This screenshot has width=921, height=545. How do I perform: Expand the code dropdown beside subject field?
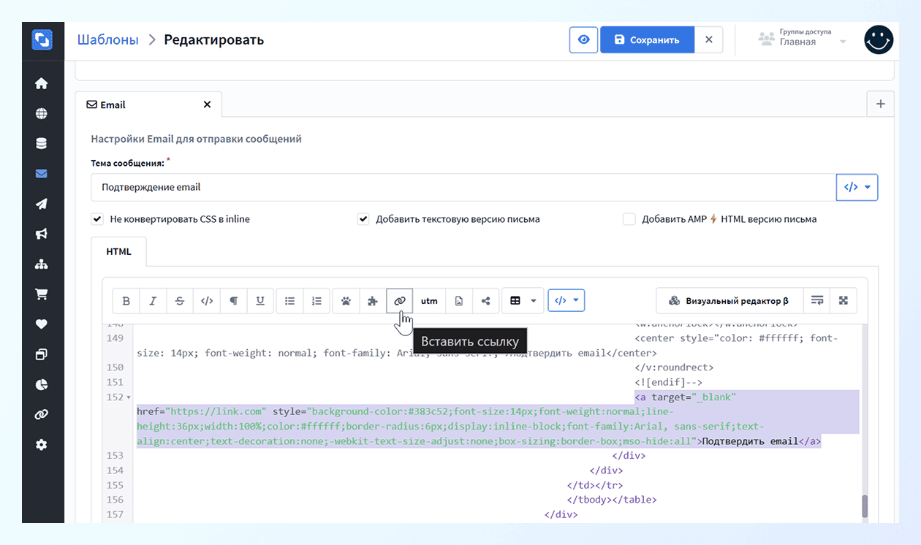pos(857,187)
